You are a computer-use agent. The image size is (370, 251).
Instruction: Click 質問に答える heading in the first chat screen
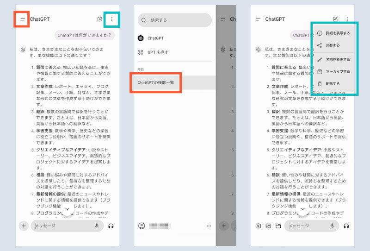pyautogui.click(x=49, y=67)
